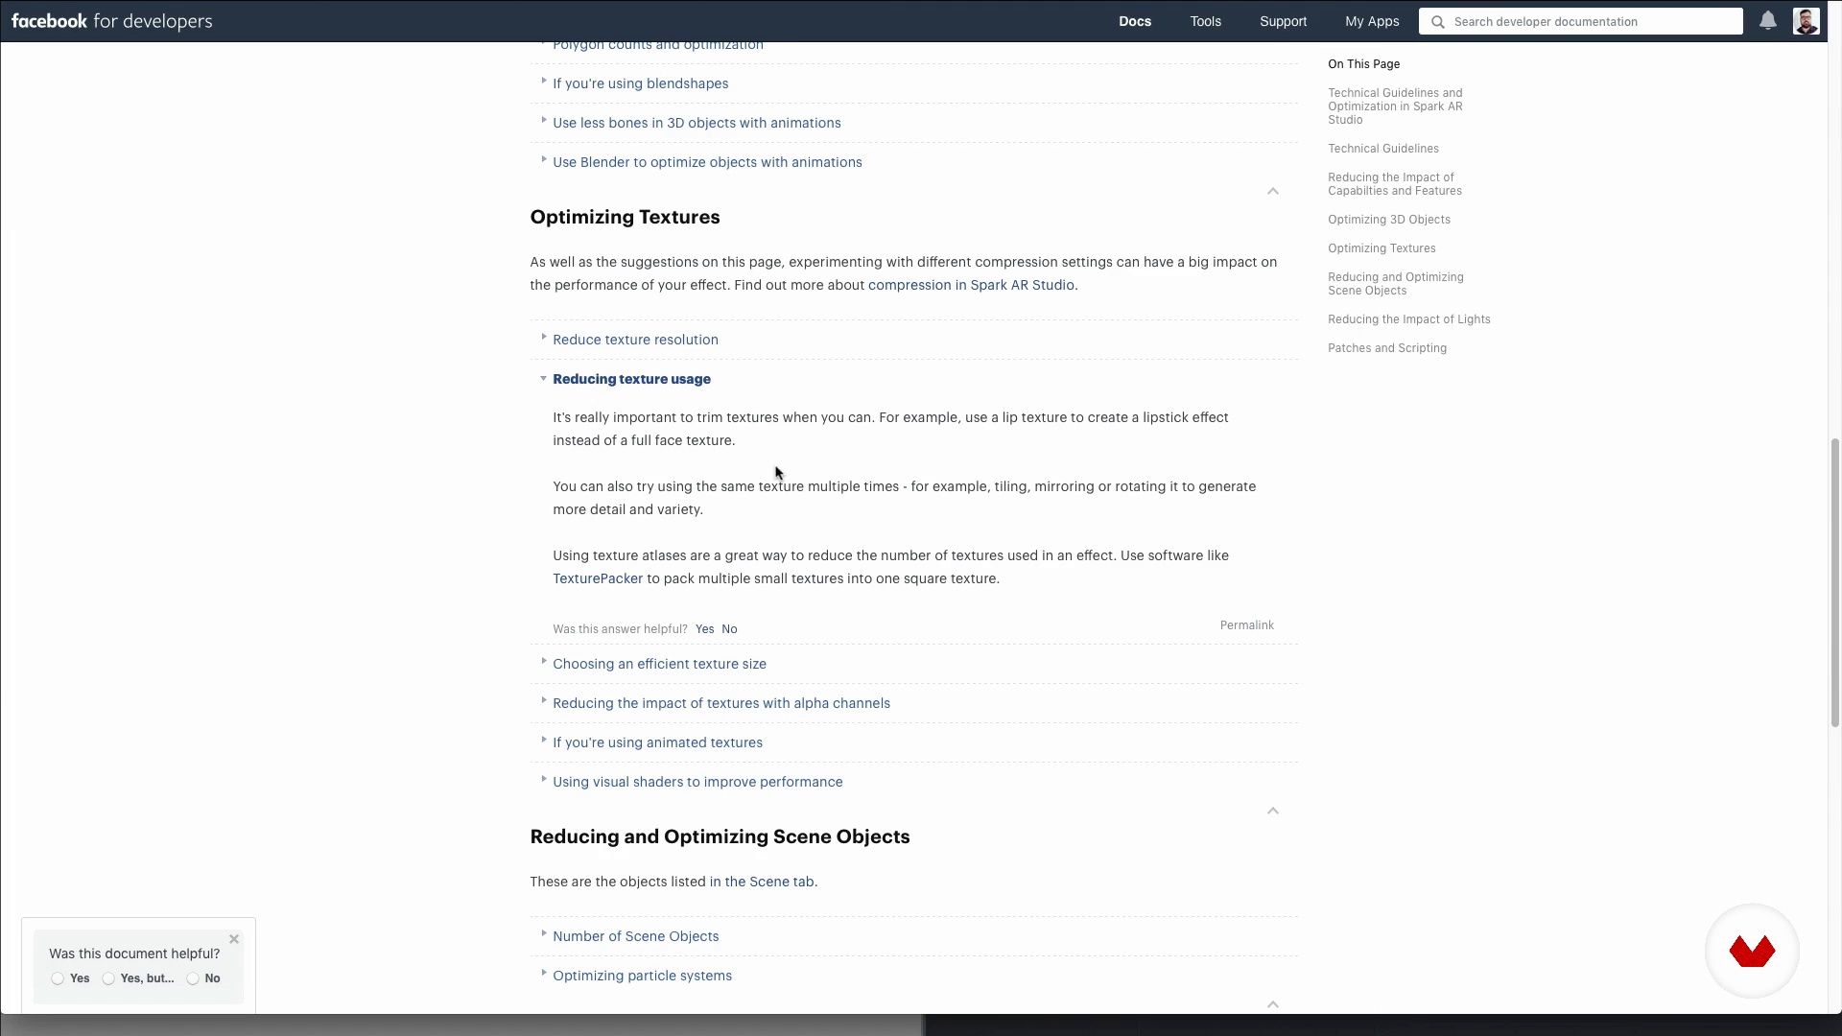
Task: Click Yes for answer helpful
Action: (x=705, y=629)
